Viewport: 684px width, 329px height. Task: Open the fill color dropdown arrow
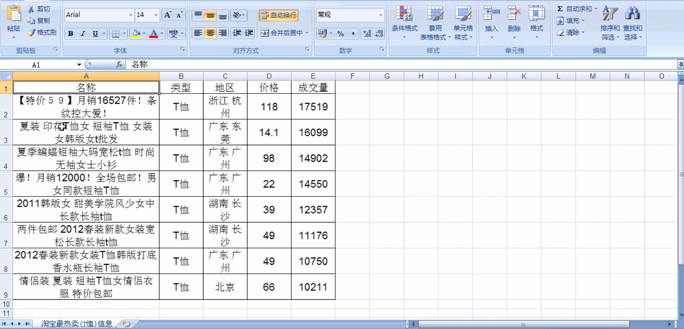(144, 34)
